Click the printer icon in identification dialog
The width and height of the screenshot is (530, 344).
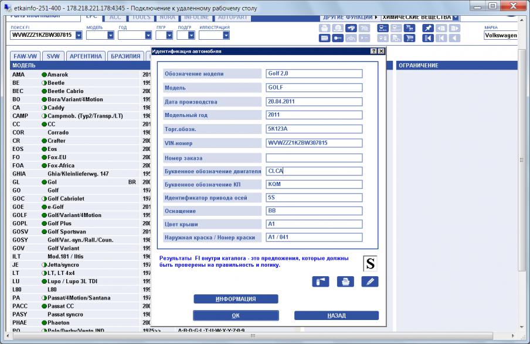pyautogui.click(x=345, y=281)
